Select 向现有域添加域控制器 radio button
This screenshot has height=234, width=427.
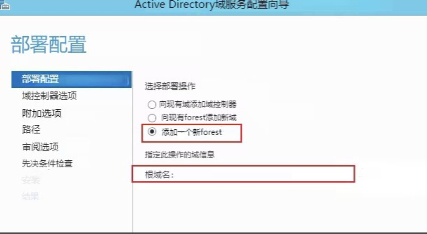click(x=152, y=105)
